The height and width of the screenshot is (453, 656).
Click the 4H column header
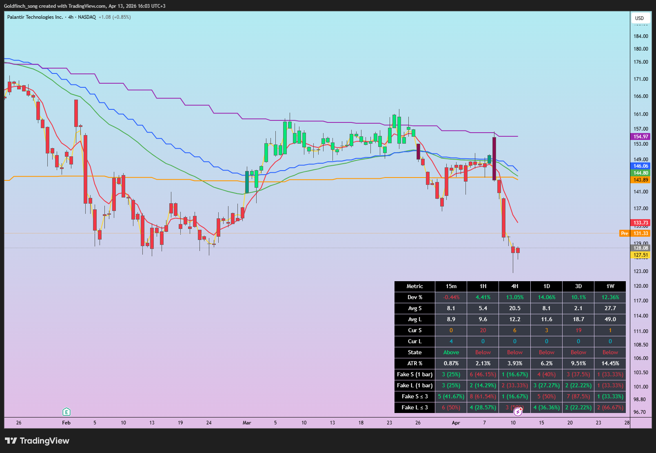pyautogui.click(x=515, y=286)
